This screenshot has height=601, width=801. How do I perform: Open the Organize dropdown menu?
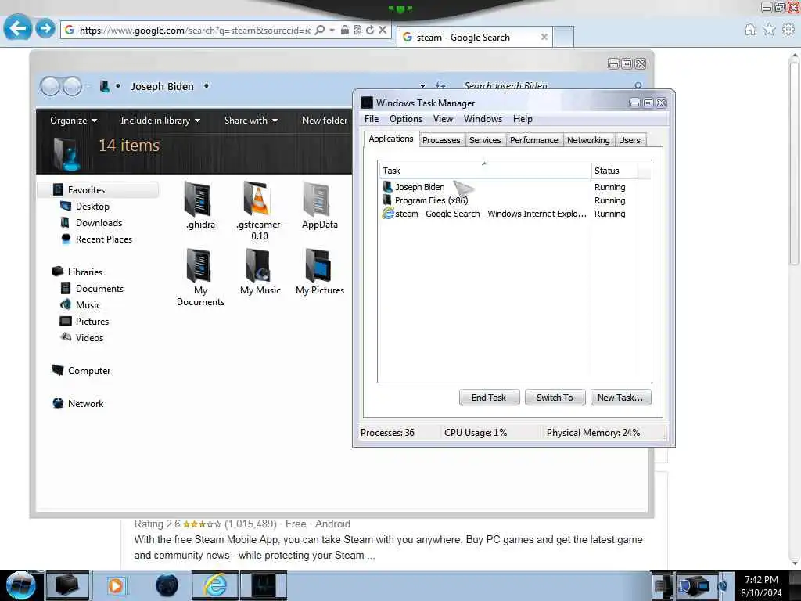pyautogui.click(x=74, y=121)
